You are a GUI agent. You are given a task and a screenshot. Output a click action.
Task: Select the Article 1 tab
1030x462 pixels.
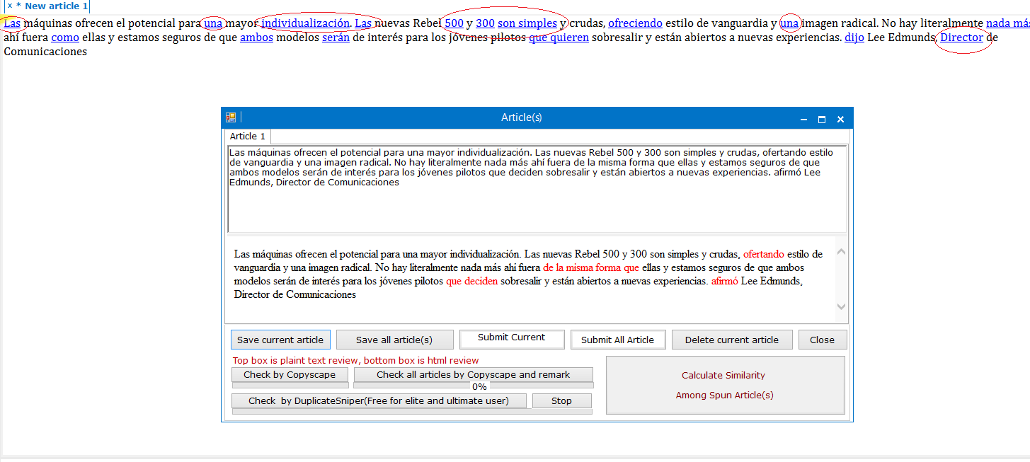248,137
